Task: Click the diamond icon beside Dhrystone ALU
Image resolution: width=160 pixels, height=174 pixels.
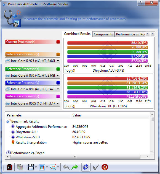Action: 13,132
